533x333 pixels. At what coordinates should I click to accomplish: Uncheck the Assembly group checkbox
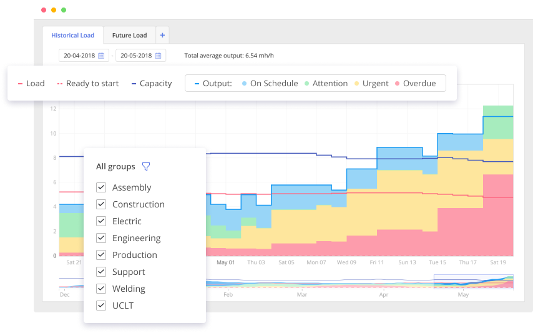pos(101,187)
